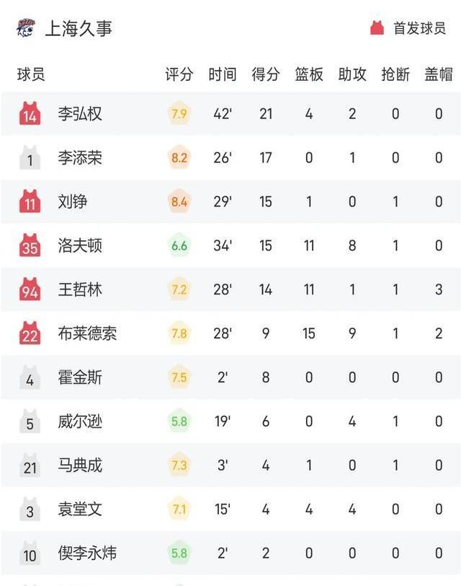The width and height of the screenshot is (461, 586).
Task: Sort by 得分 column header
Action: pyautogui.click(x=266, y=74)
